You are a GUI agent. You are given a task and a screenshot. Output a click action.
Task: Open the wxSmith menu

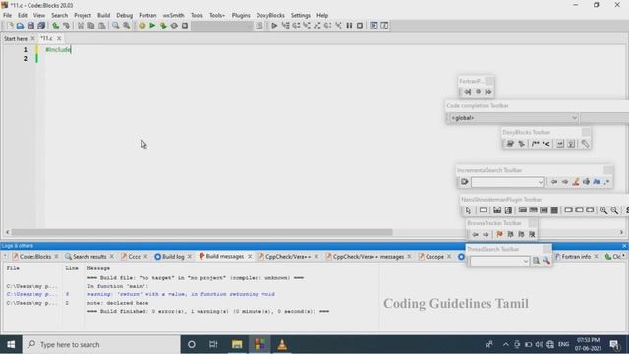click(x=173, y=15)
